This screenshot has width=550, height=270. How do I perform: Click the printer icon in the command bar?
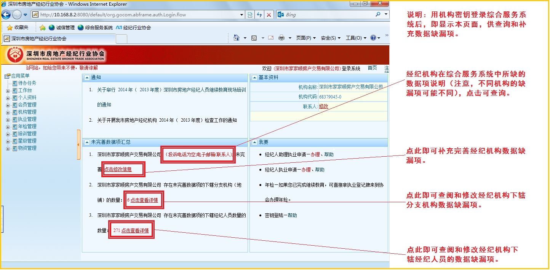(x=281, y=38)
